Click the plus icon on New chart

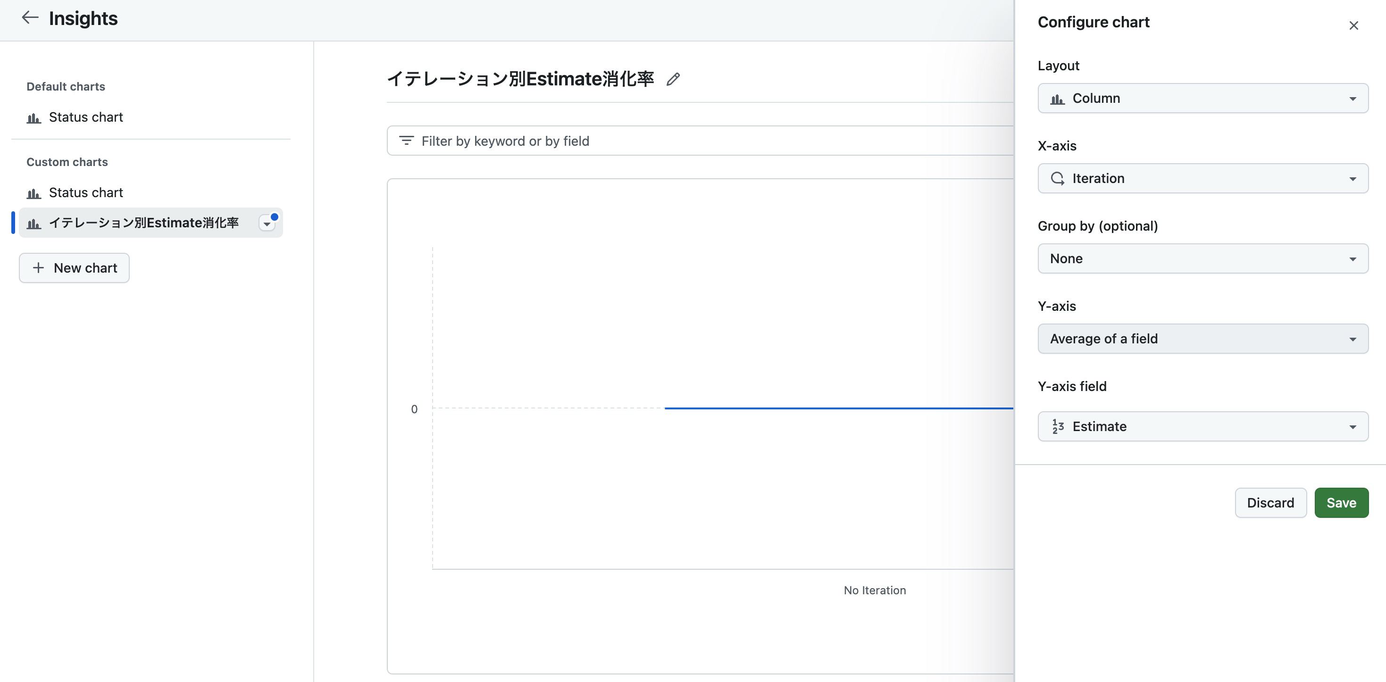tap(38, 268)
